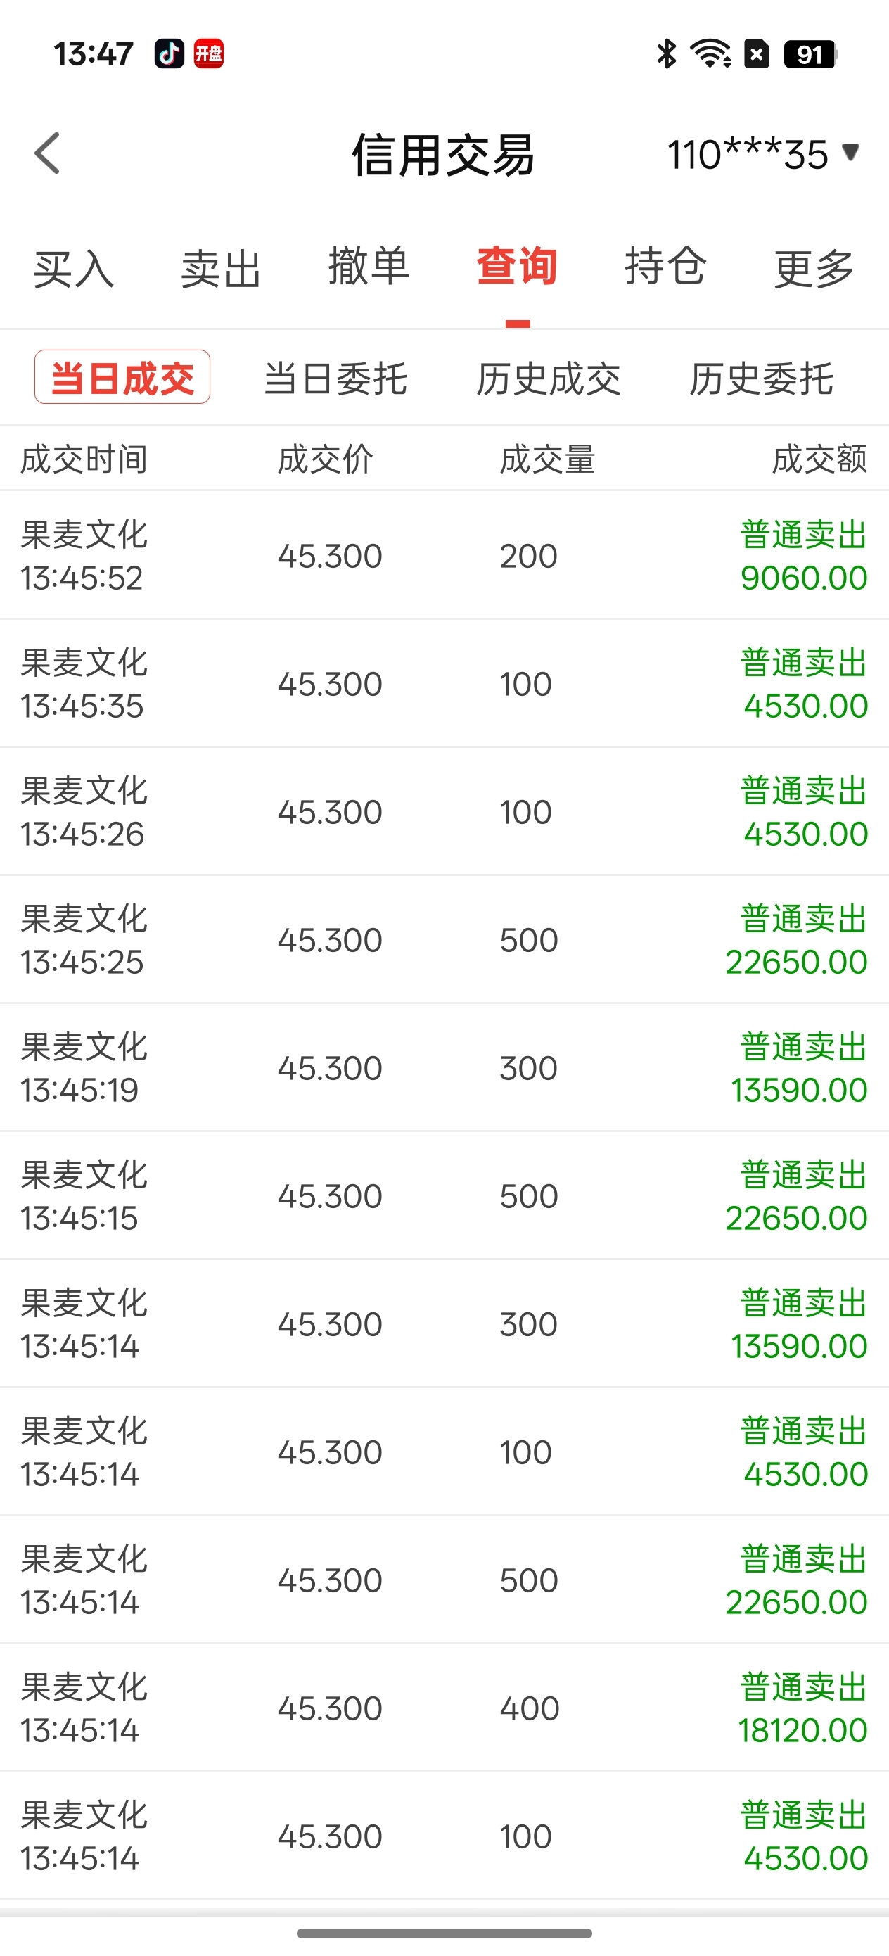The width and height of the screenshot is (889, 1956).
Task: Select the 当日委托 filter
Action: (x=335, y=378)
